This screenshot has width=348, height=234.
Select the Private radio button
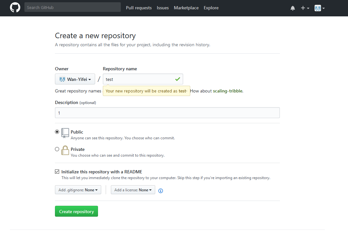[57, 149]
